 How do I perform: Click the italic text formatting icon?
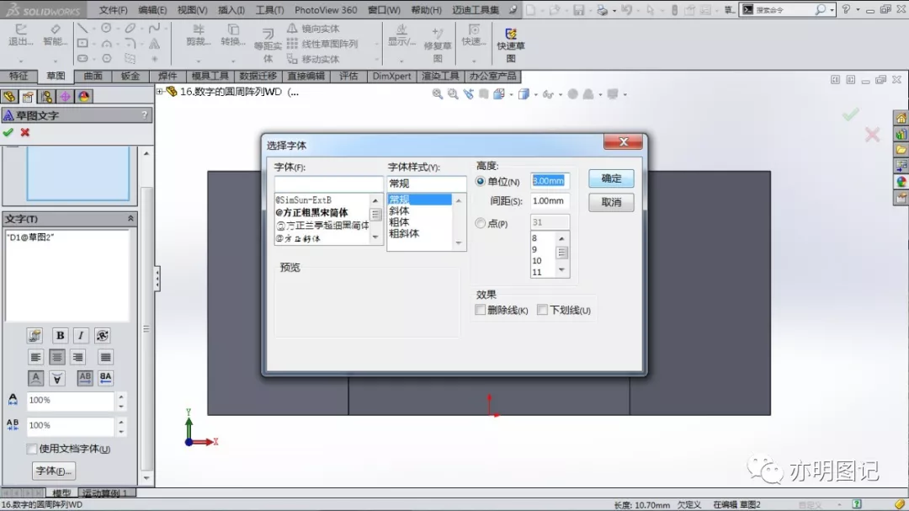81,336
